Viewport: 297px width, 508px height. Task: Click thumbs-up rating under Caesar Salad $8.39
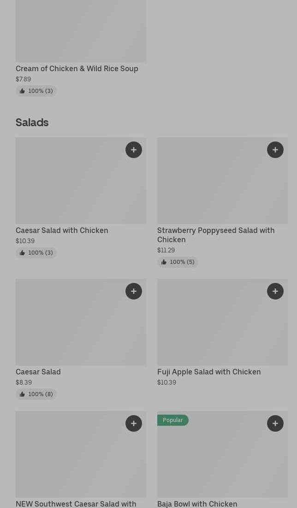[36, 394]
